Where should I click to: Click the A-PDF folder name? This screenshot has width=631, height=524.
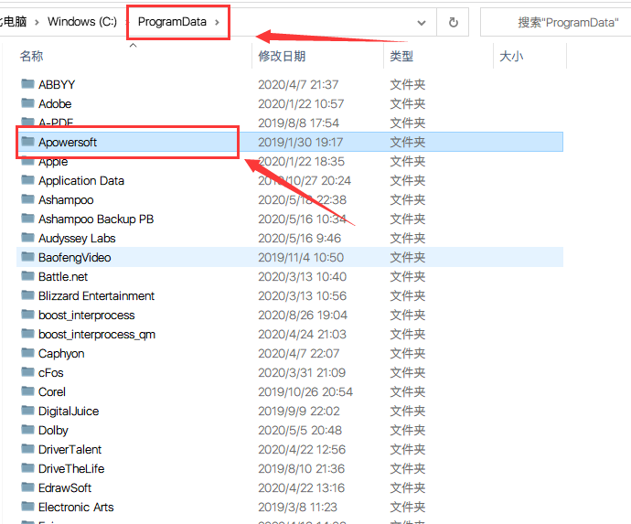point(56,122)
